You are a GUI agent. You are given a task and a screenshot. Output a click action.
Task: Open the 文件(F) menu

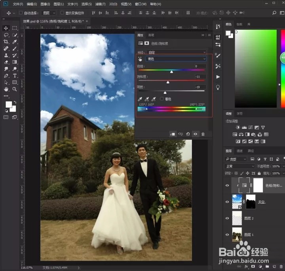[x=18, y=4]
